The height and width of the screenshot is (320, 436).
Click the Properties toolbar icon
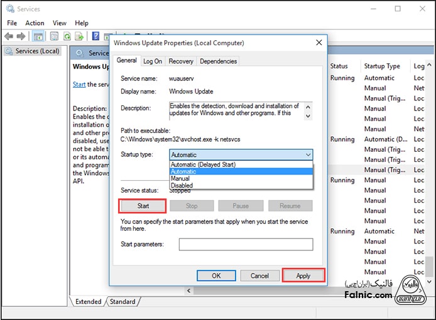pyautogui.click(x=54, y=36)
